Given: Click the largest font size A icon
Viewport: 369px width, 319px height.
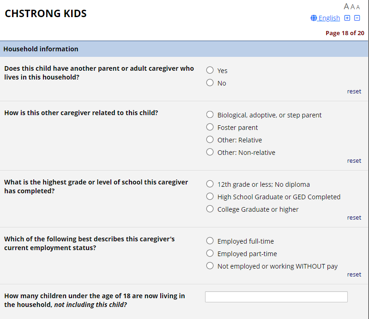Looking at the screenshot, I should pyautogui.click(x=346, y=6).
